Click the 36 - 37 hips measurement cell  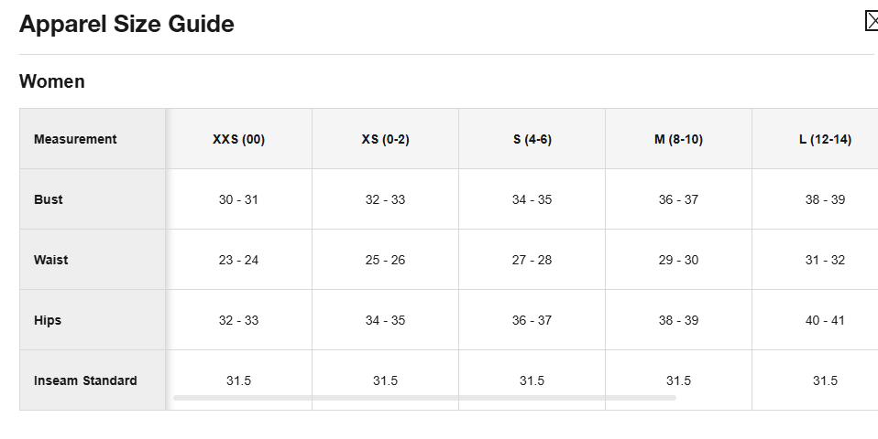tap(532, 320)
